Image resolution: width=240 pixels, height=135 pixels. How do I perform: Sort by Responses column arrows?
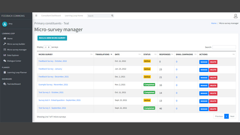pyautogui.click(x=172, y=54)
